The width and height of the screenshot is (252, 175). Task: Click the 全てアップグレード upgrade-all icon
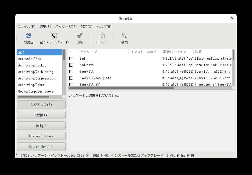tap(54, 36)
